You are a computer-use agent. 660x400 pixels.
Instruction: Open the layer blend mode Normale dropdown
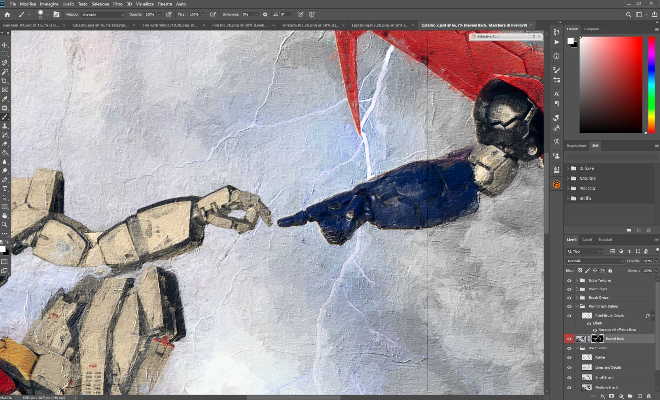point(595,261)
